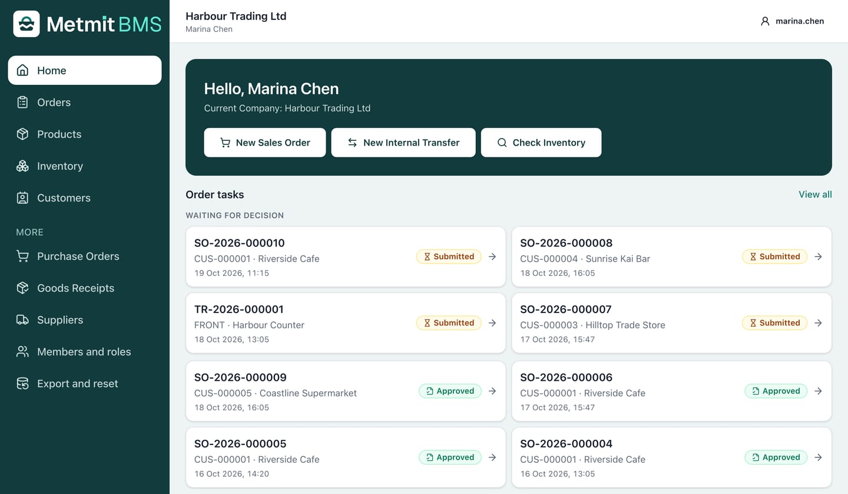Click the Harbour Trading Ltd company name in header
The height and width of the screenshot is (494, 848).
click(236, 16)
